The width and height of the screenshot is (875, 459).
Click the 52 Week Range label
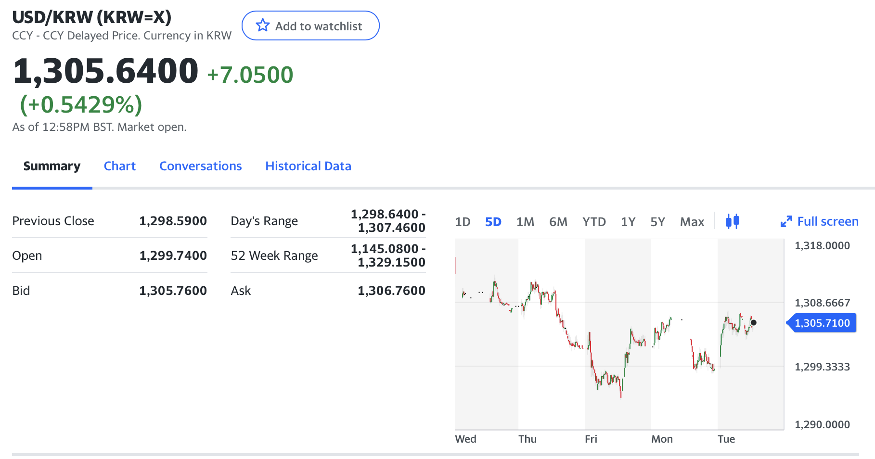click(274, 255)
